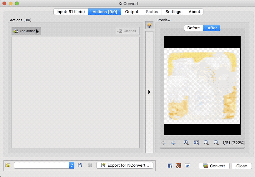The width and height of the screenshot is (255, 177).
Task: Open the Facebook share icon
Action: 170,166
